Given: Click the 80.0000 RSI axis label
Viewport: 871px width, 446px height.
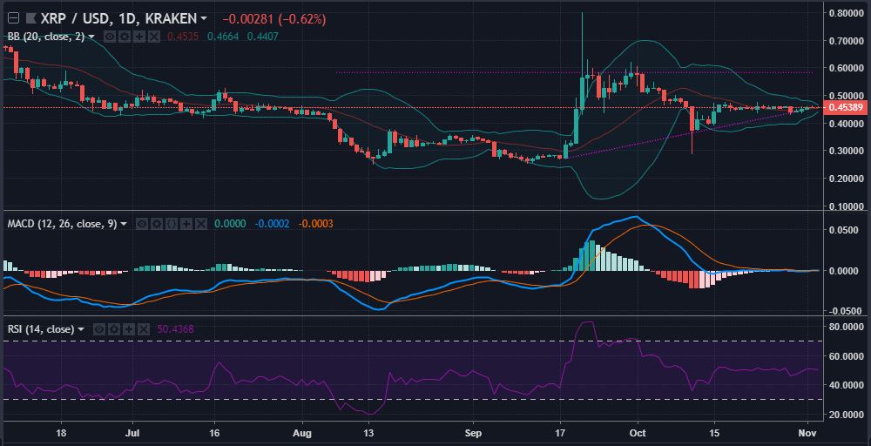Looking at the screenshot, I should click(847, 328).
